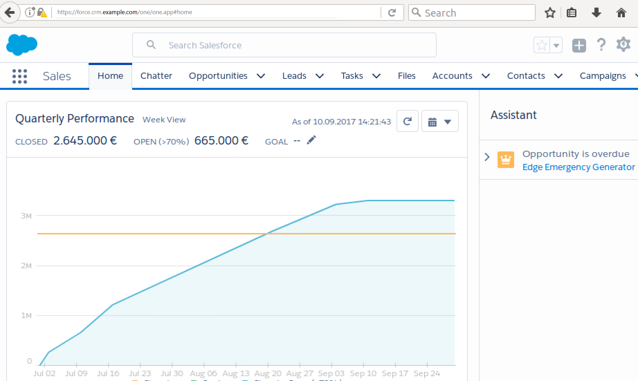Open the Edge Emergency Generator link
Image resolution: width=638 pixels, height=381 pixels.
point(578,167)
